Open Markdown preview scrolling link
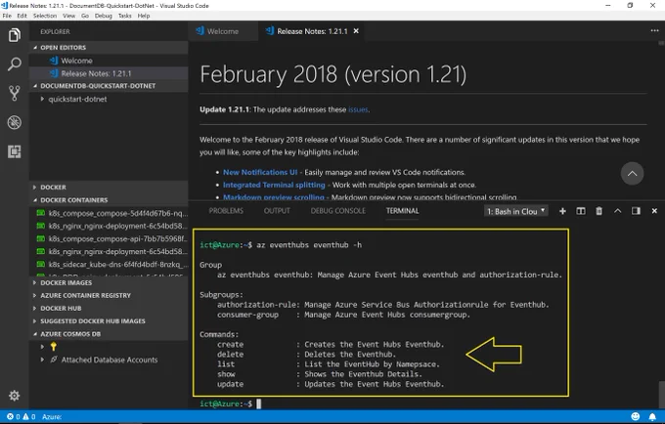 [x=274, y=197]
